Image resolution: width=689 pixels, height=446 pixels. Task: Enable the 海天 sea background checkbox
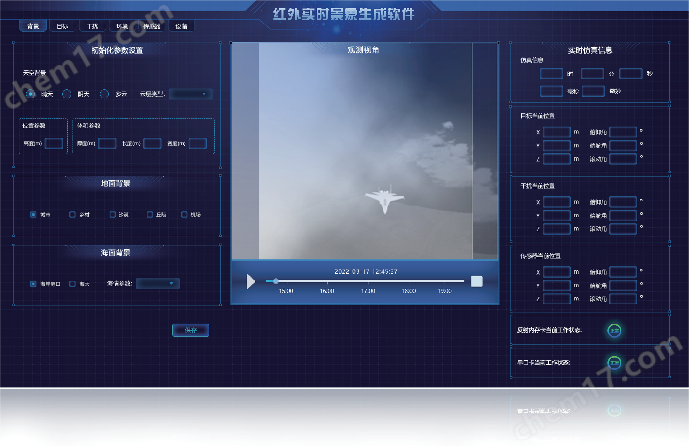pos(72,284)
